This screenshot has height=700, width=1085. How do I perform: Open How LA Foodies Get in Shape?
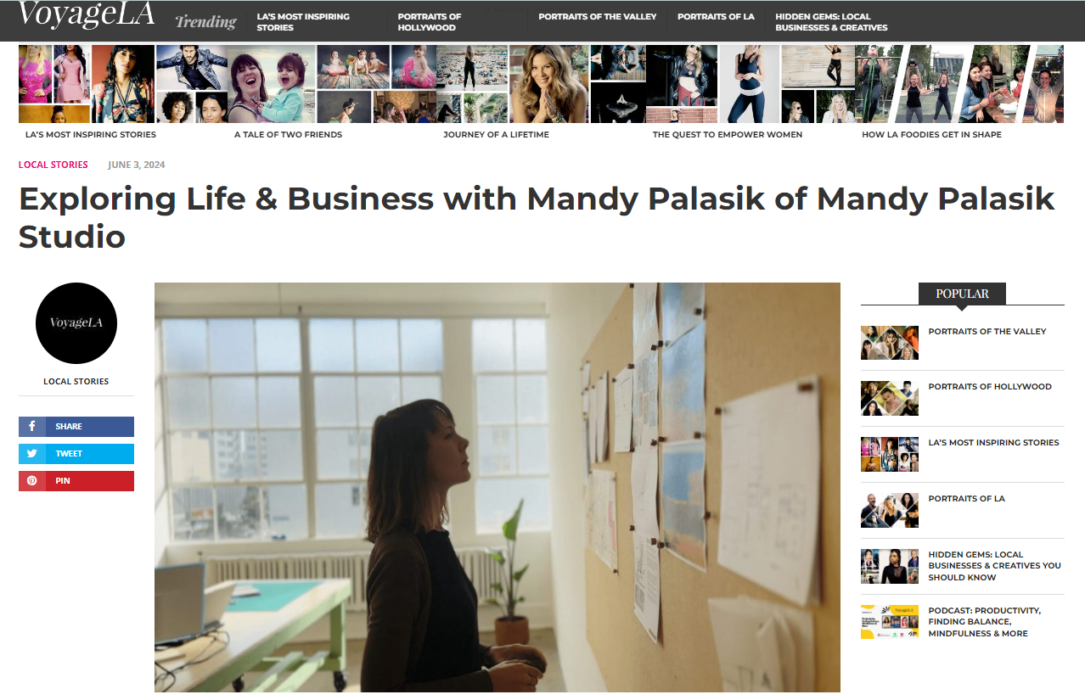click(x=931, y=134)
